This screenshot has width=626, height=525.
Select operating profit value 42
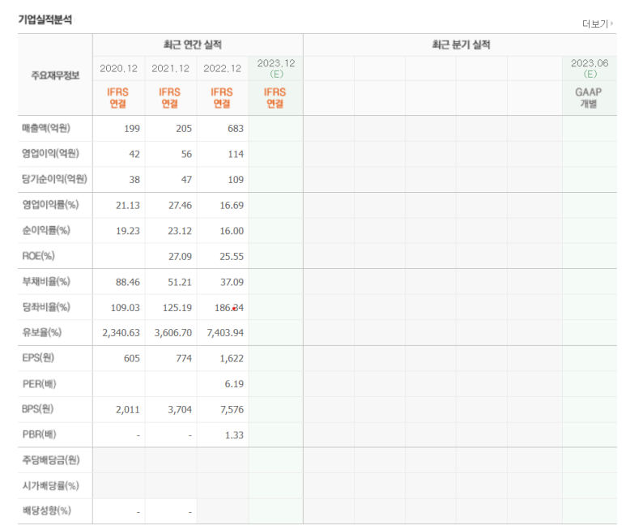tap(134, 154)
